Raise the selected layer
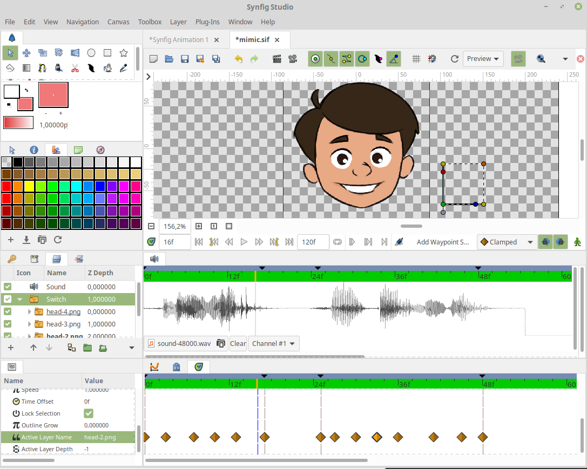This screenshot has width=587, height=469. (x=33, y=348)
